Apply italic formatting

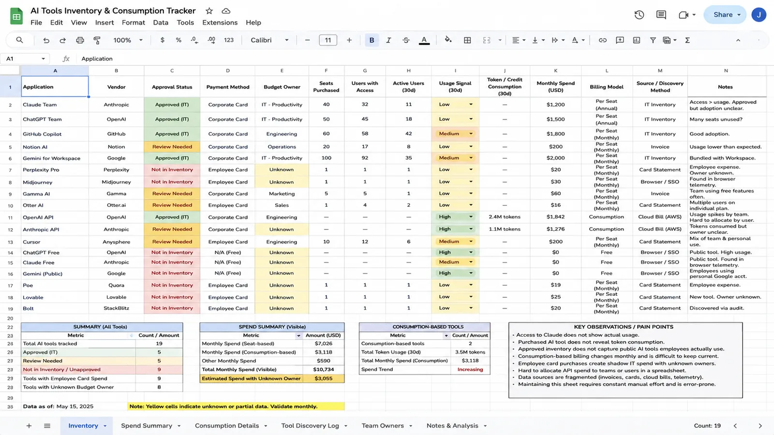tap(388, 40)
